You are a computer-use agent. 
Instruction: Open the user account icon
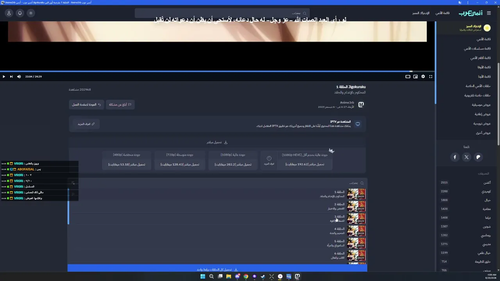coord(9,13)
